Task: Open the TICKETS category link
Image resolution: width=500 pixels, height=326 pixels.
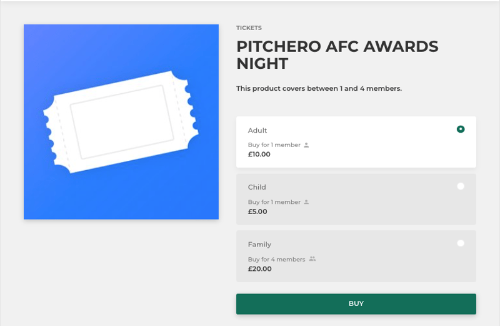Action: pos(249,28)
